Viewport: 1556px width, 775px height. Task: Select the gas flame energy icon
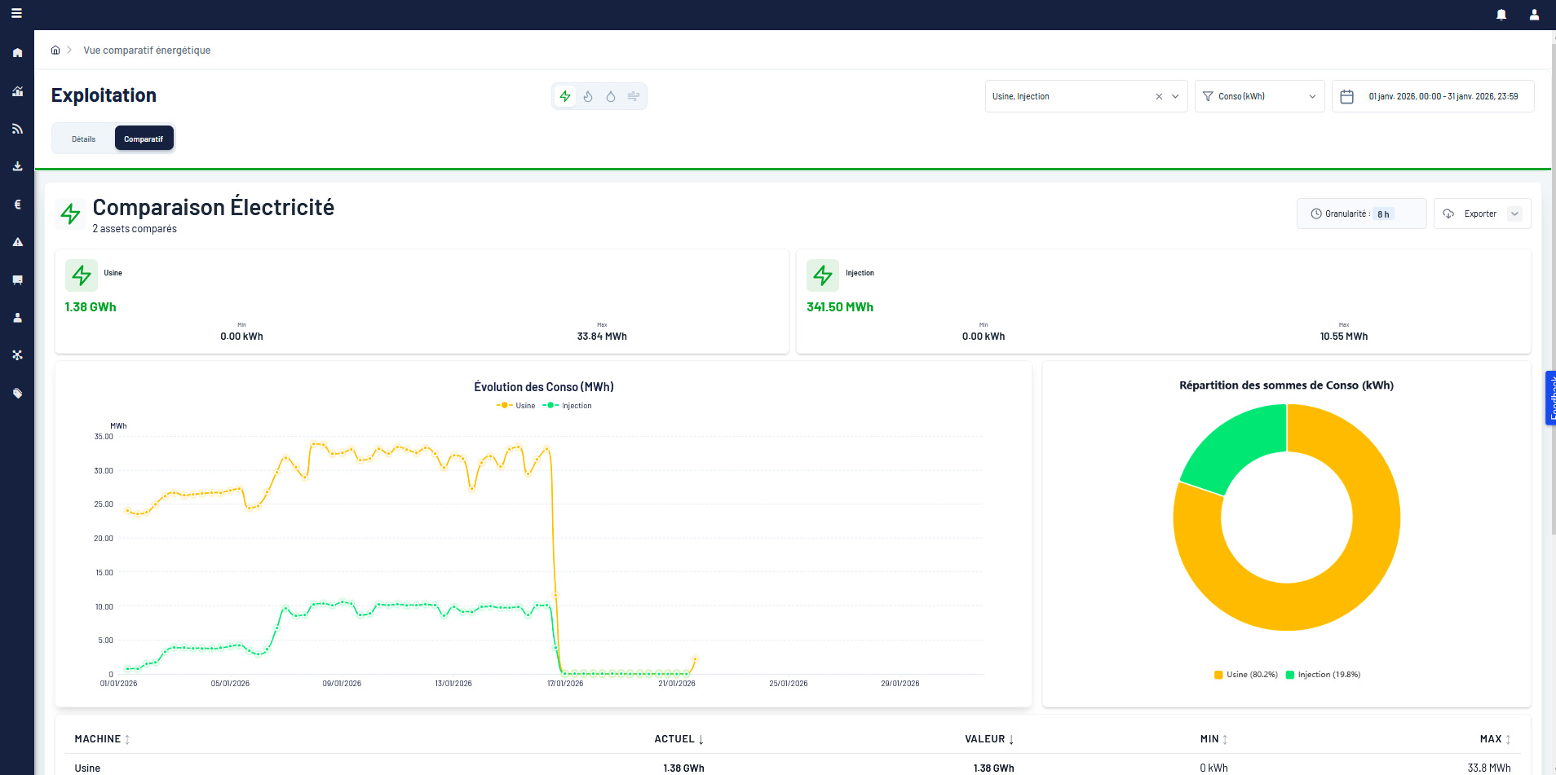tap(588, 96)
